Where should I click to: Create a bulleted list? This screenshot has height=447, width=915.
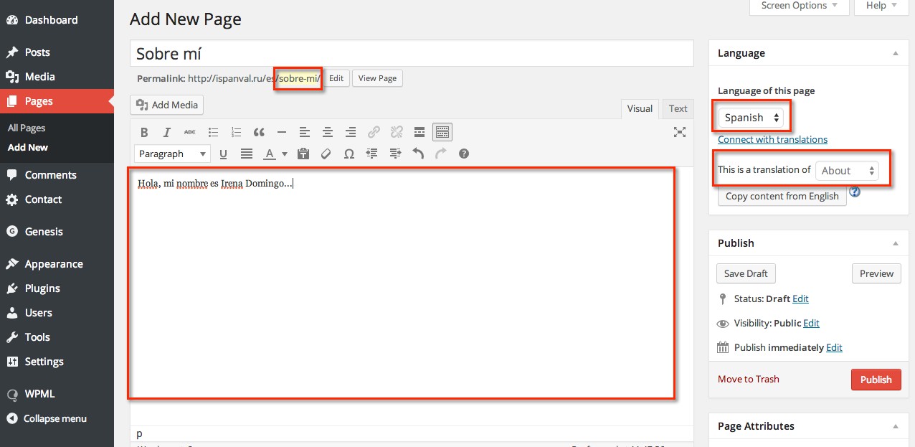pos(213,133)
